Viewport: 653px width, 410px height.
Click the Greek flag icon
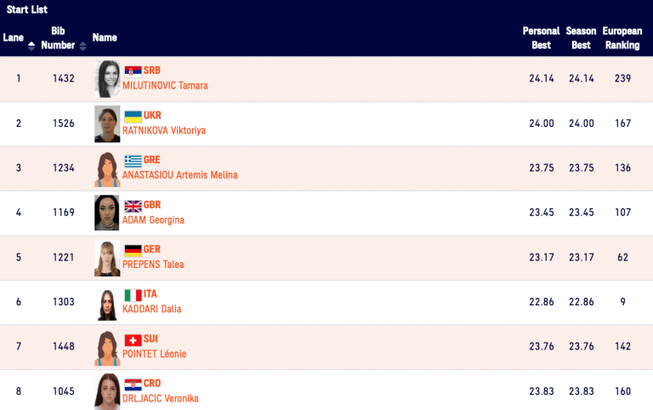[133, 160]
